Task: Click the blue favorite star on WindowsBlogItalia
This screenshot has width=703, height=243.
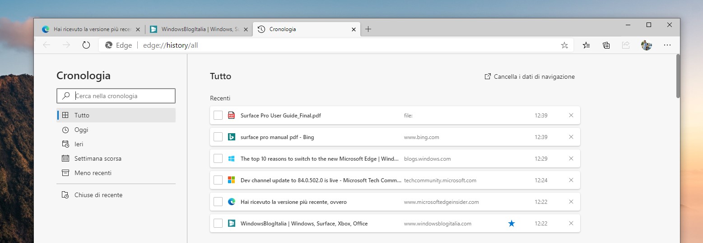Action: 511,223
